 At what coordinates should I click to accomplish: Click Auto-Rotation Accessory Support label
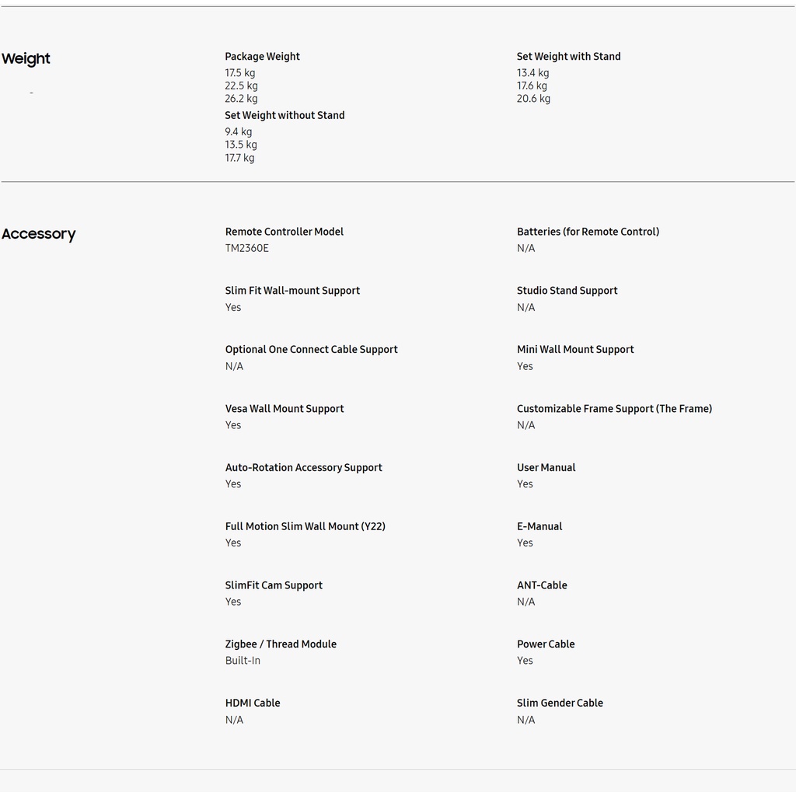pyautogui.click(x=304, y=467)
